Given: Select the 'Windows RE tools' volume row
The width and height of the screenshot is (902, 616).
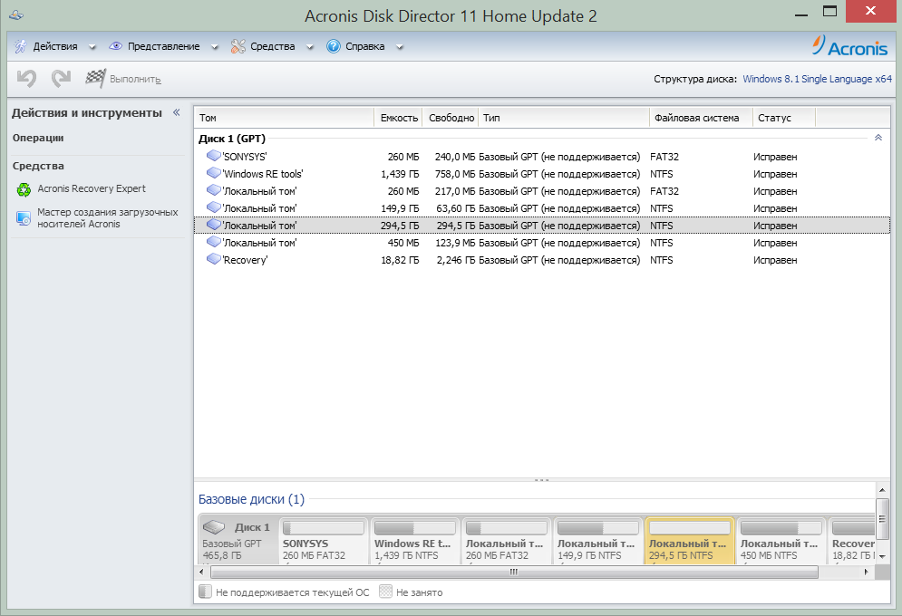Looking at the screenshot, I should (x=542, y=174).
